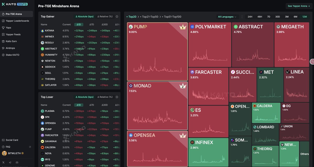
Task: Open Yaps in the sidebar
Action: click(x=16, y=27)
